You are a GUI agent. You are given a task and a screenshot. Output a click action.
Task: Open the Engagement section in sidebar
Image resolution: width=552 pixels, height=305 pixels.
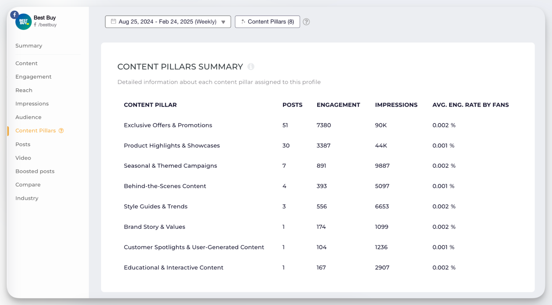pos(33,77)
